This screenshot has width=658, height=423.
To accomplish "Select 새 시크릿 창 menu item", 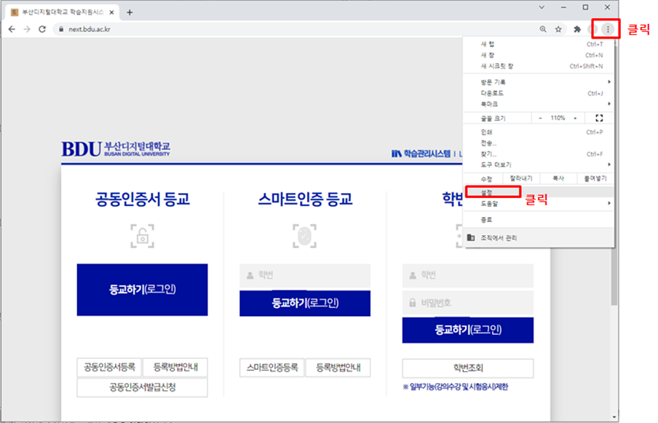I will pyautogui.click(x=539, y=66).
